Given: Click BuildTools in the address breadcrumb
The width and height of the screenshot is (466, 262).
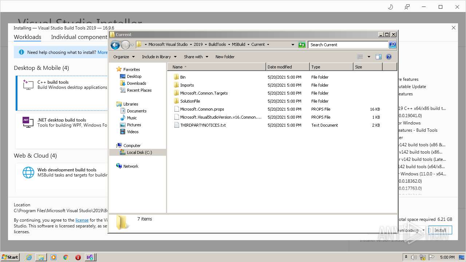Looking at the screenshot, I should pos(217,44).
